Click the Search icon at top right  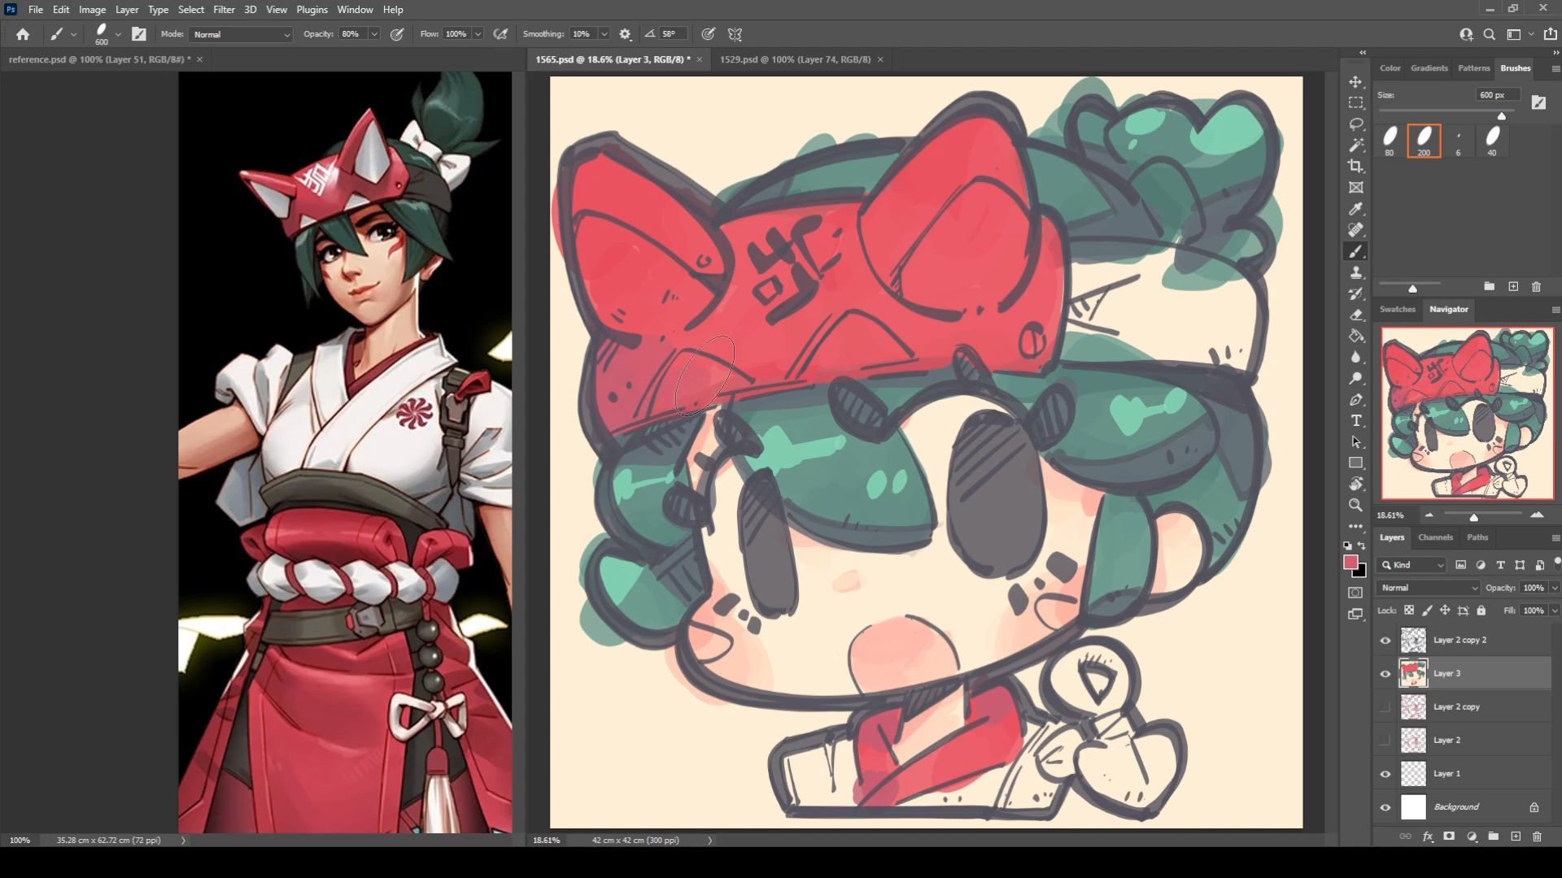[1489, 34]
